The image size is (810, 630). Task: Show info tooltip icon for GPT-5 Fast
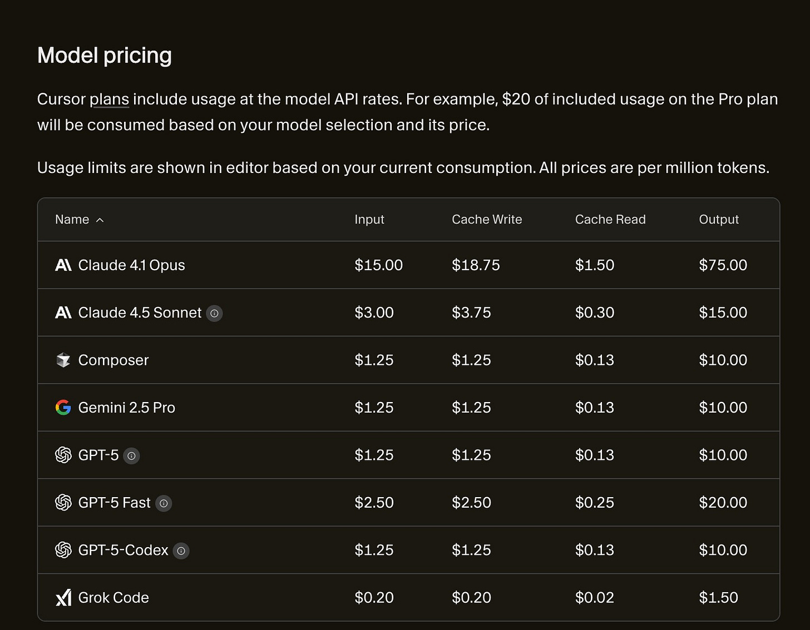click(x=164, y=503)
